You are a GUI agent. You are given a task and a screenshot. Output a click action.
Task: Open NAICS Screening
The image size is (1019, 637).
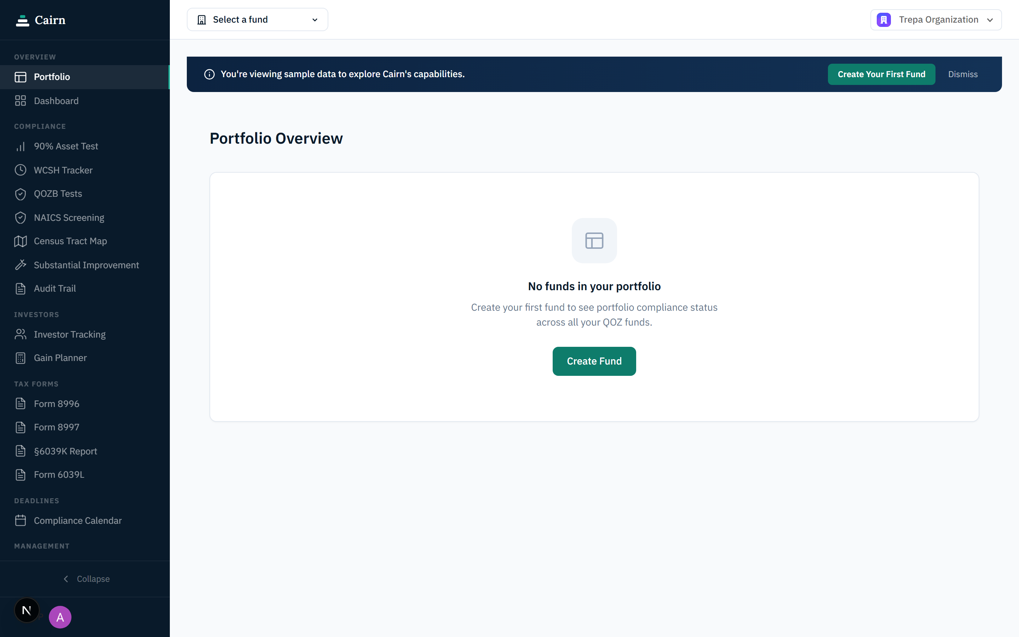coord(85,218)
